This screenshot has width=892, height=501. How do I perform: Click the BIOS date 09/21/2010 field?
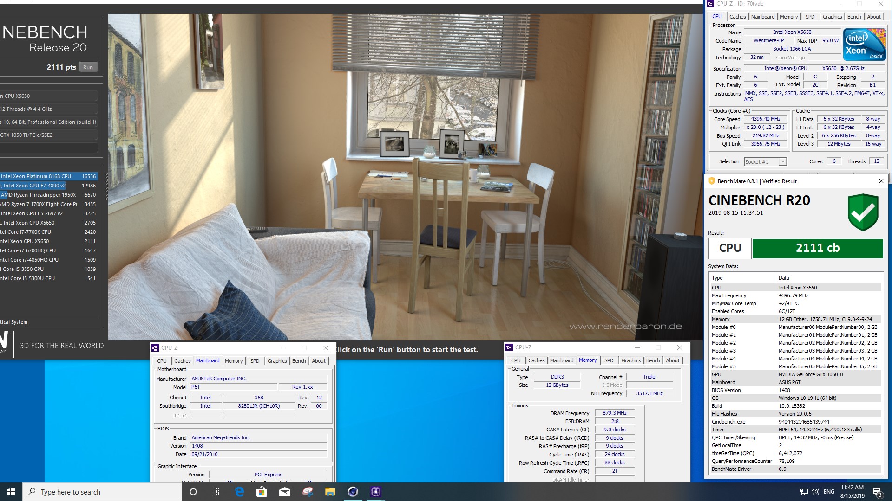[x=259, y=455]
